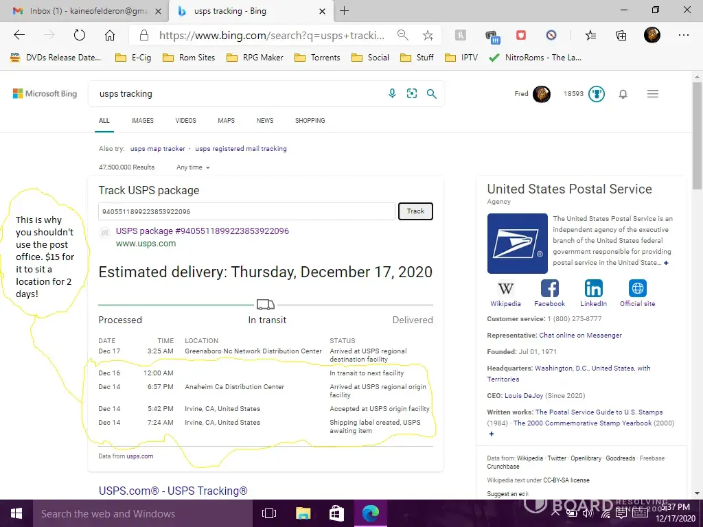Switch to the Shopping tab
The width and height of the screenshot is (703, 527).
pos(310,121)
